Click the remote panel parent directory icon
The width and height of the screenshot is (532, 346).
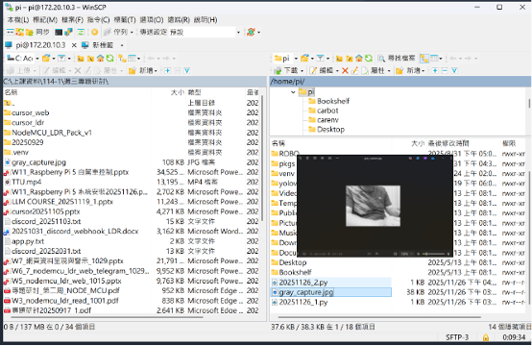click(339, 59)
